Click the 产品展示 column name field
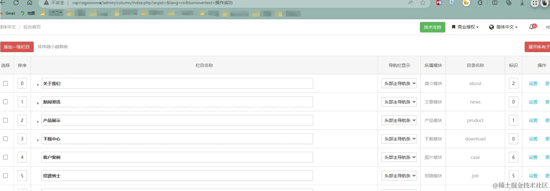Screen dimensions: 550x191 (x=177, y=120)
